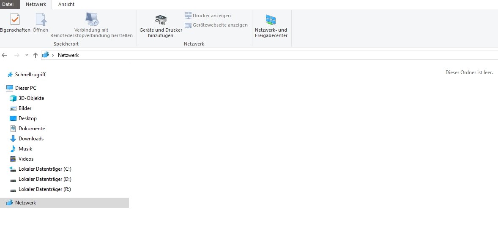Screen dimensions: 498x239
Task: Click the chevron before Netzwerk in address bar
Action: point(53,55)
